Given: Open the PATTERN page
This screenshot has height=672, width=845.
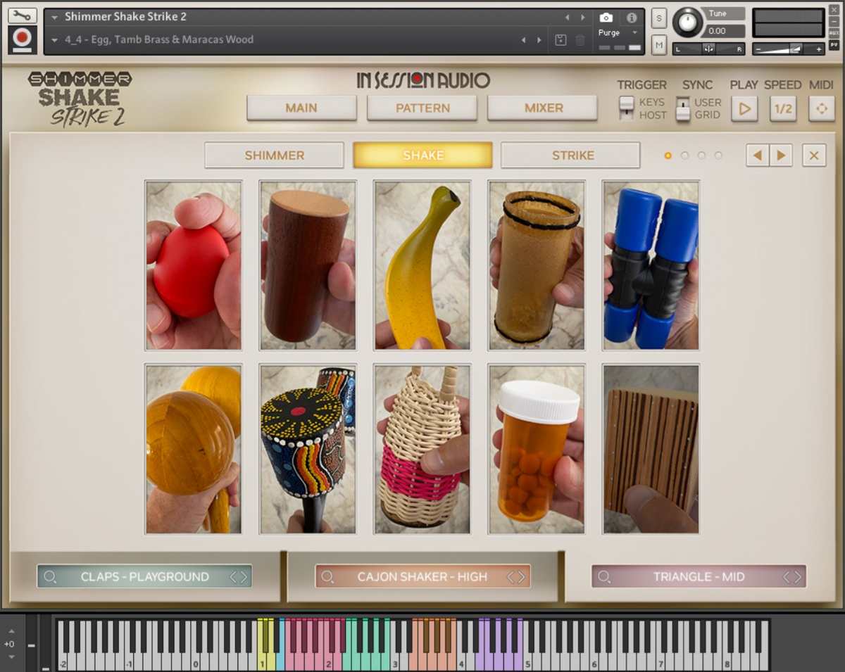Looking at the screenshot, I should pyautogui.click(x=423, y=108).
